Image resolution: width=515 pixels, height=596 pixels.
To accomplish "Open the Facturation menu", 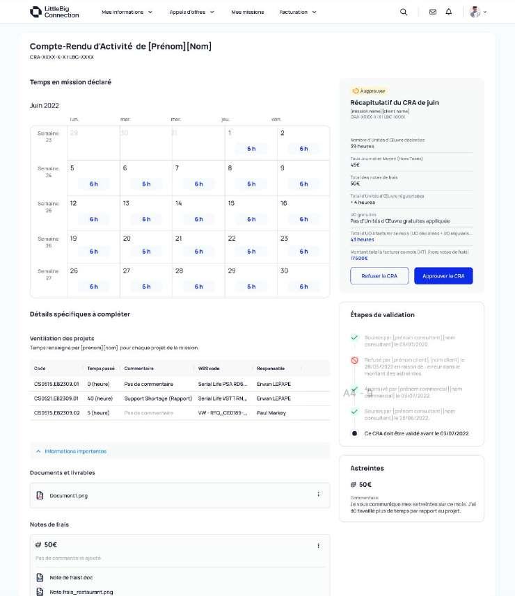I will 297,12.
